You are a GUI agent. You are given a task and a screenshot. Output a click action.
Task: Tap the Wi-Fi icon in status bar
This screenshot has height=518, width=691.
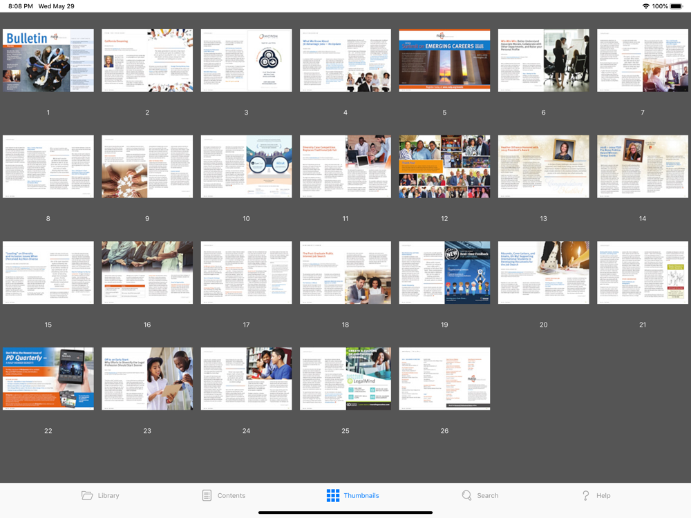pyautogui.click(x=646, y=6)
